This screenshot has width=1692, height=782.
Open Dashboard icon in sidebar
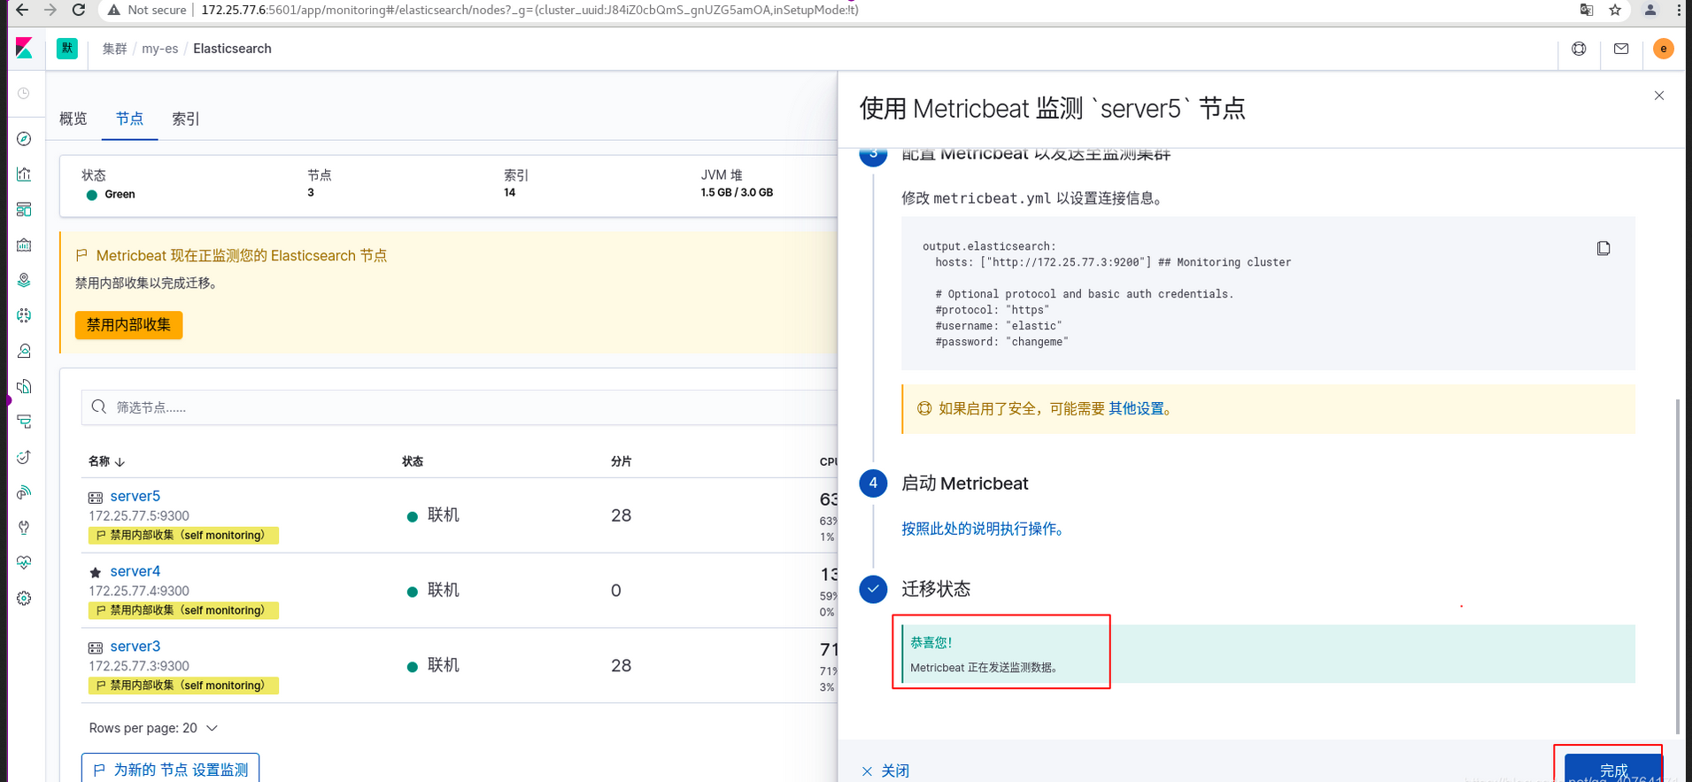(24, 210)
